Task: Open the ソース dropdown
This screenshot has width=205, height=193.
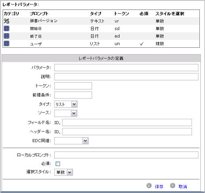Action: (x=66, y=113)
